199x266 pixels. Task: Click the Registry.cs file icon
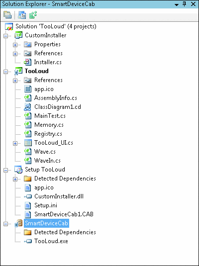point(28,134)
